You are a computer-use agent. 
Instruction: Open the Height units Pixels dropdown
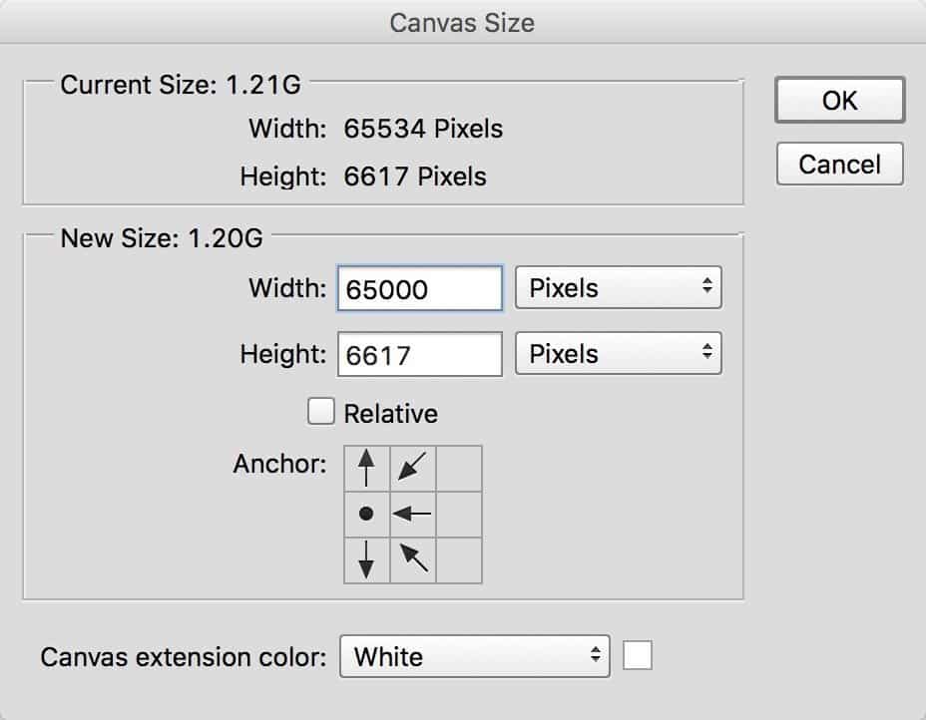[619, 353]
